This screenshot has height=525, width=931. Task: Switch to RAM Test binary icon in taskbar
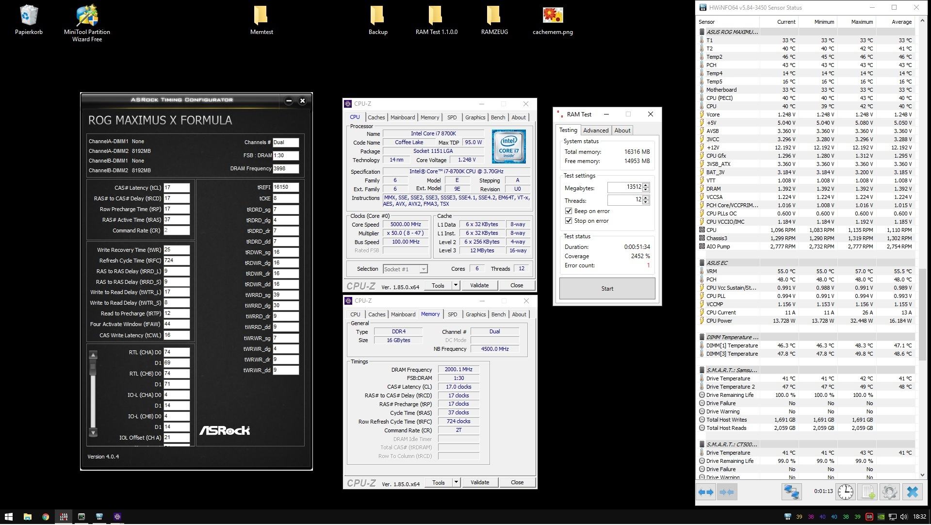64,517
